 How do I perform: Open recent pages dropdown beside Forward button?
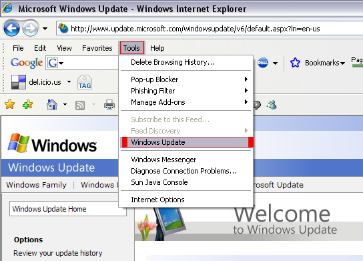click(45, 29)
